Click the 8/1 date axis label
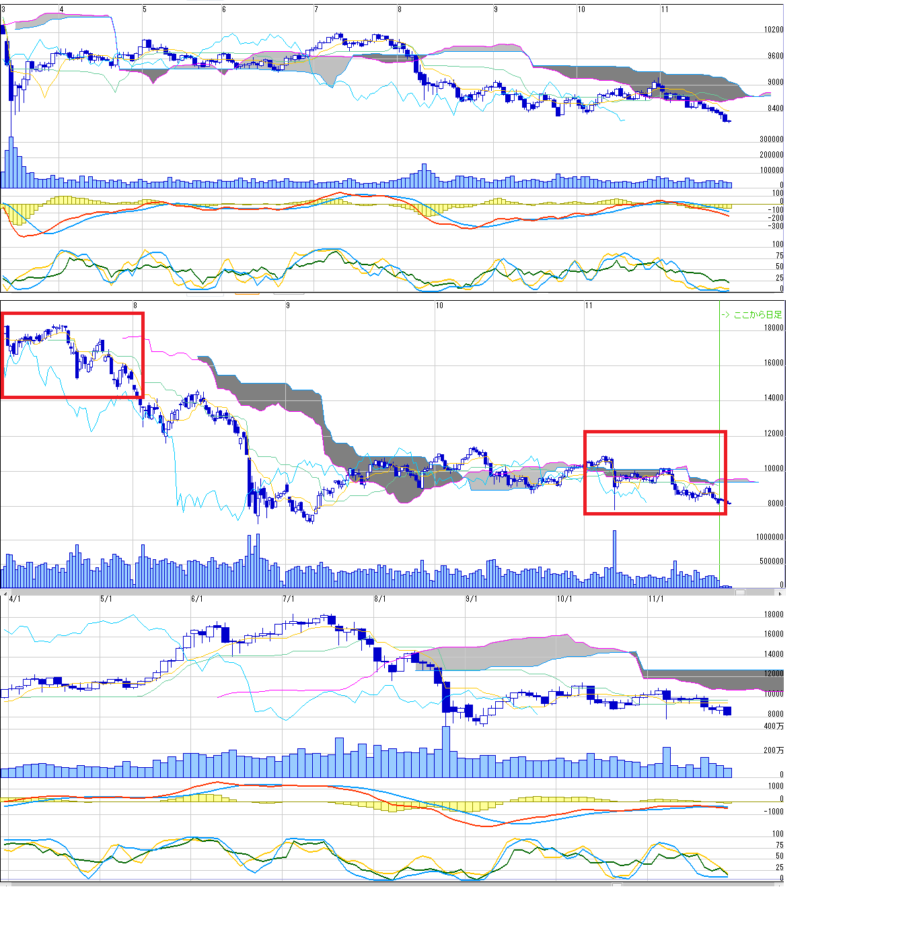 click(380, 599)
